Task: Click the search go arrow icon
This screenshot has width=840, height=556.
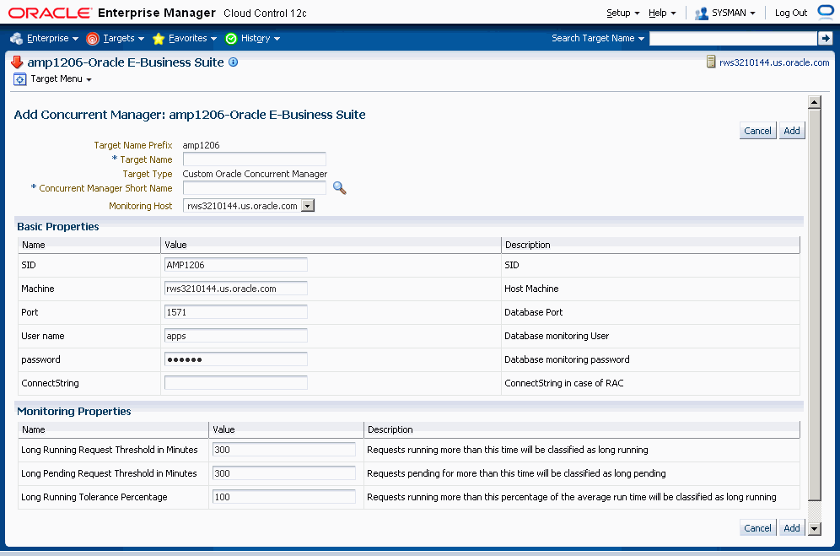Action: [x=825, y=38]
